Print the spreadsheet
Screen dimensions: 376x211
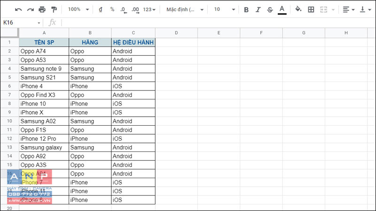pyautogui.click(x=42, y=9)
